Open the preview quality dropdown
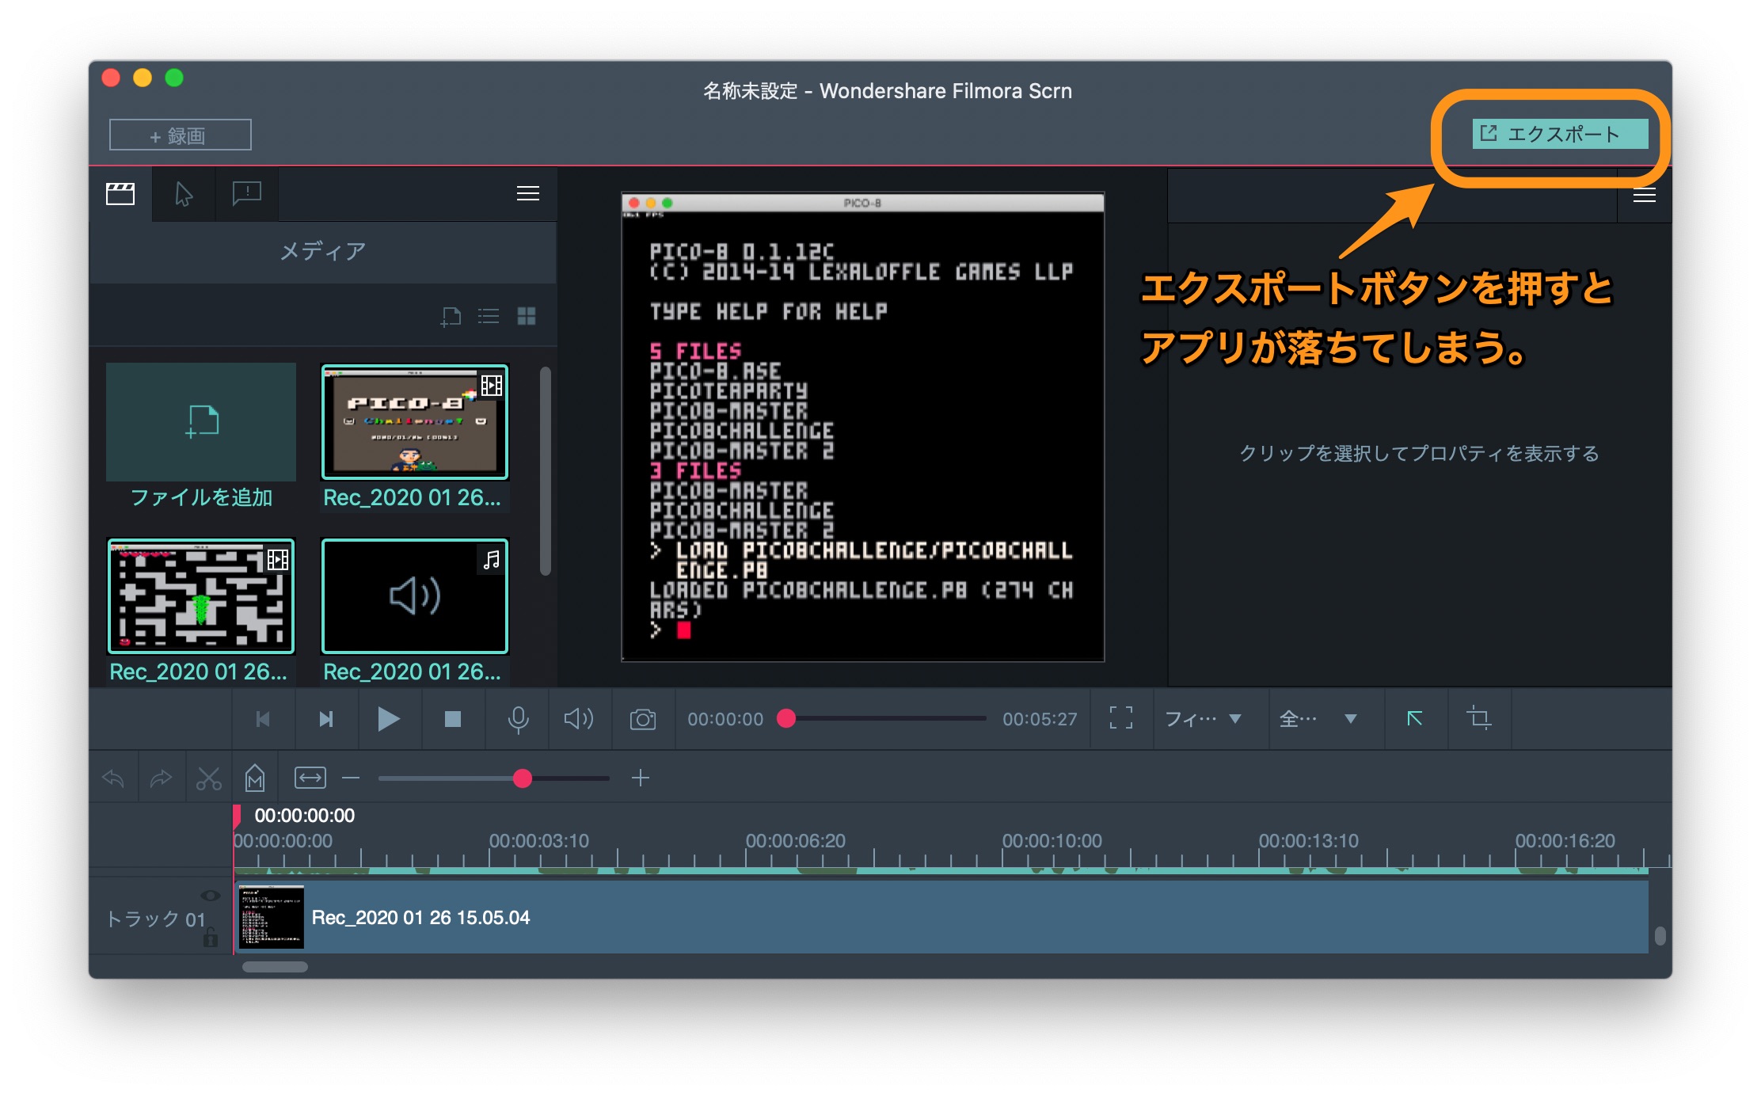 (x=1318, y=719)
